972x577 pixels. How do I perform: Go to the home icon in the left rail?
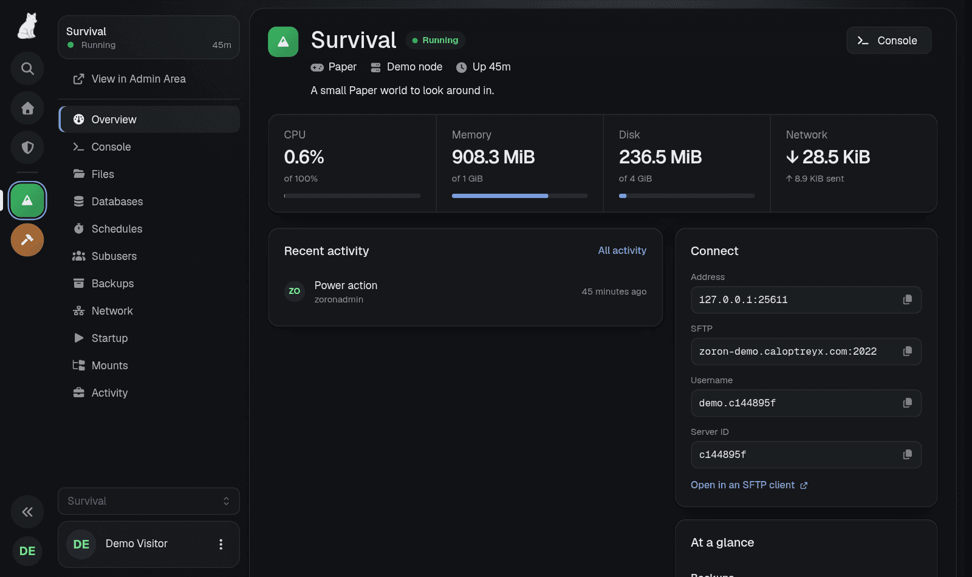coord(27,108)
